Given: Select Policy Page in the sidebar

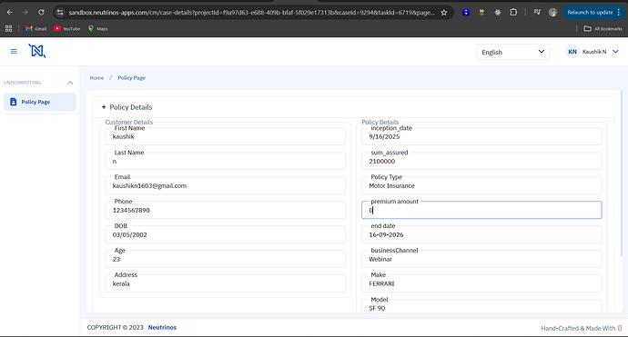Looking at the screenshot, I should pyautogui.click(x=40, y=102).
